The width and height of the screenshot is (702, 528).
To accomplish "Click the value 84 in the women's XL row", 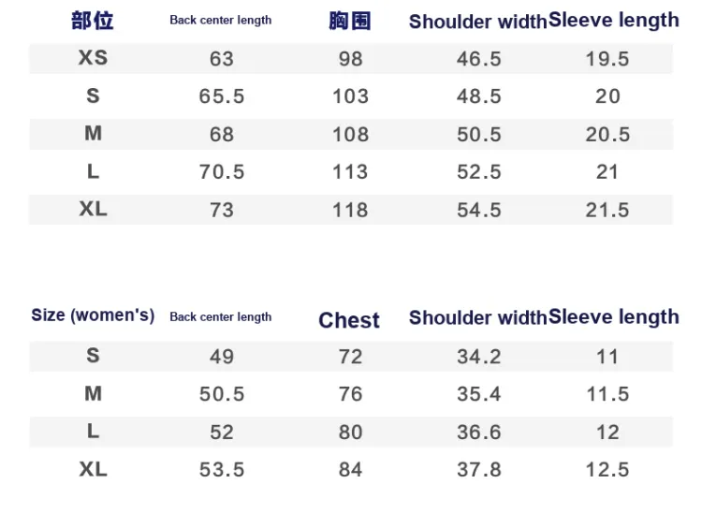I will (350, 470).
